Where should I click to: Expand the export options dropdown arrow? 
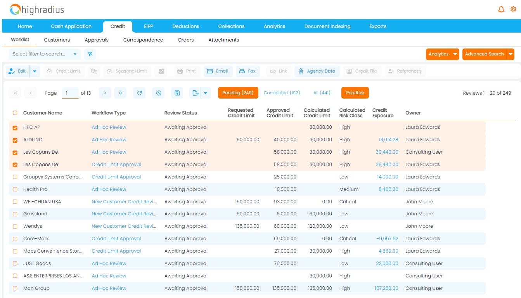tap(206, 93)
